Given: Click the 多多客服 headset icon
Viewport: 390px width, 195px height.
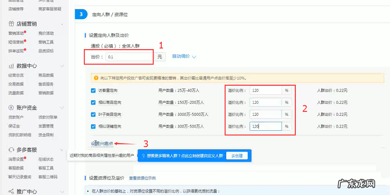Looking at the screenshot, I should pos(11,150).
